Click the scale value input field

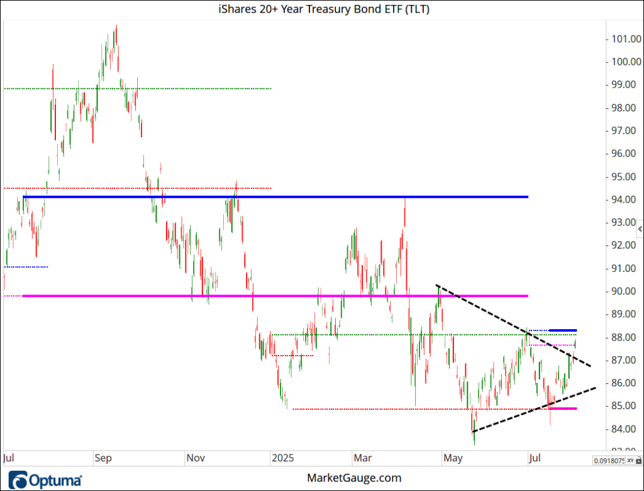click(608, 461)
